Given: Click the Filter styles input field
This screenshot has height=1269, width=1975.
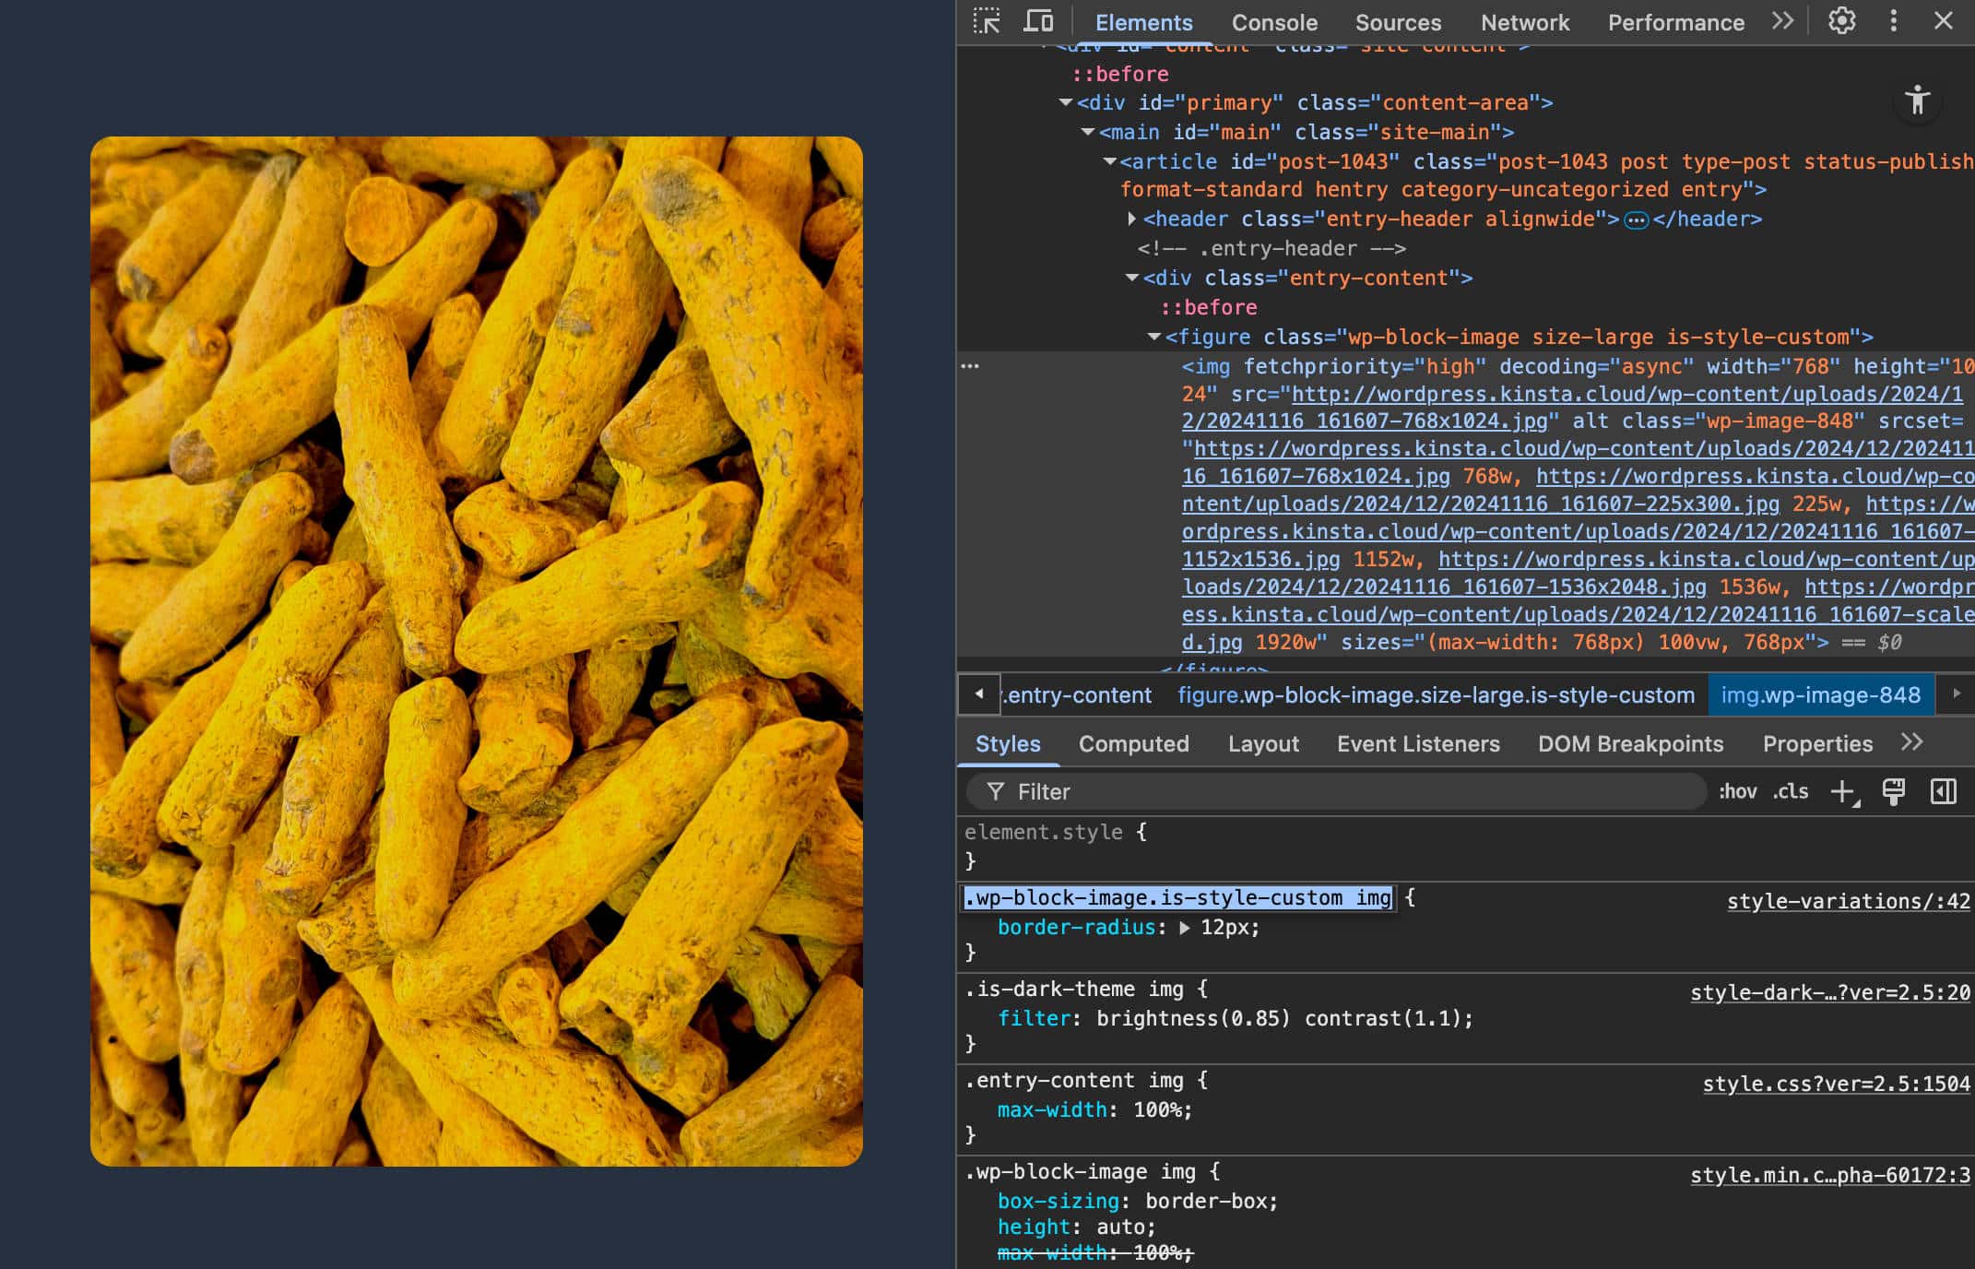Looking at the screenshot, I should coord(1337,791).
